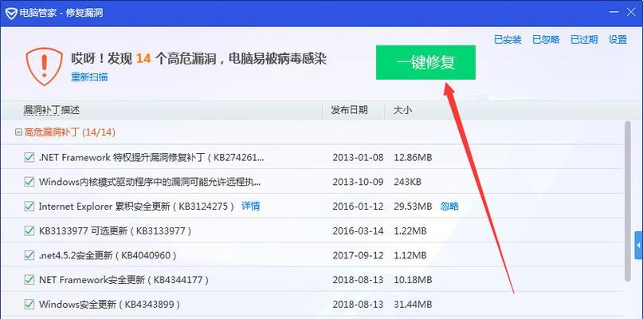Click the date 2016-01-12
Image resolution: width=643 pixels, height=319 pixels.
(358, 206)
